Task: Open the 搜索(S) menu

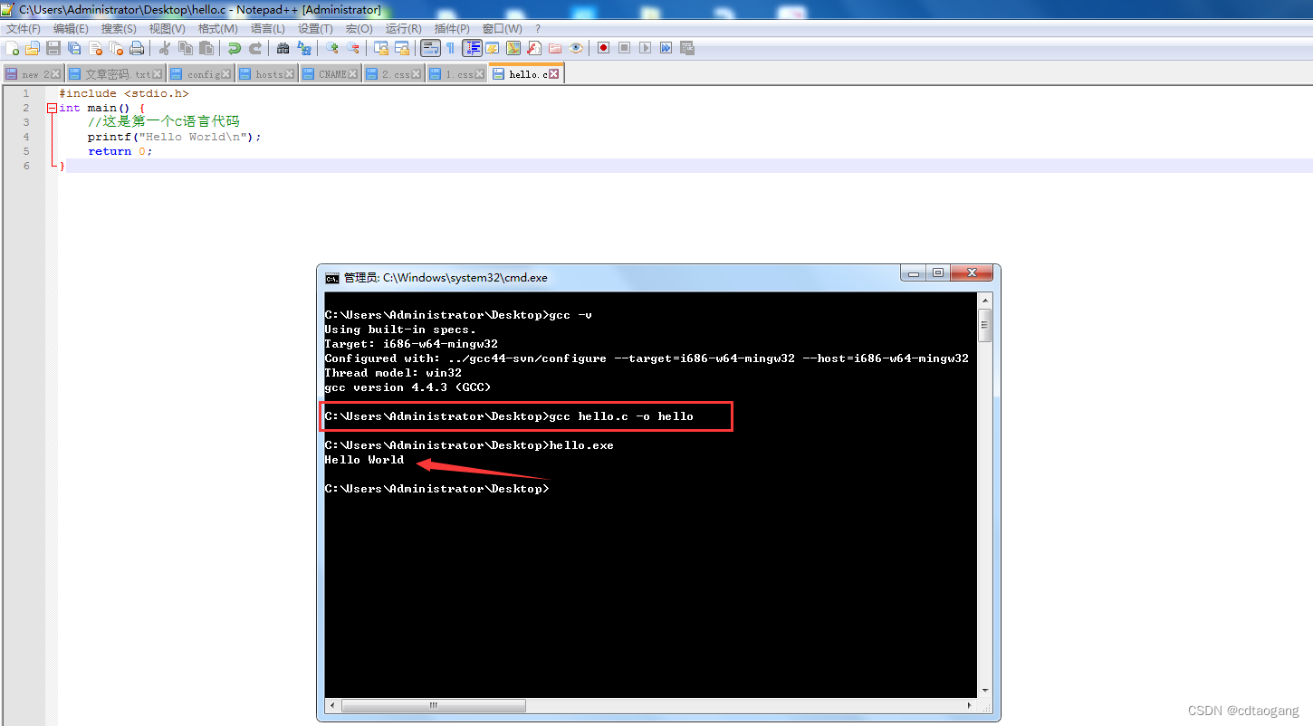Action: 119,29
